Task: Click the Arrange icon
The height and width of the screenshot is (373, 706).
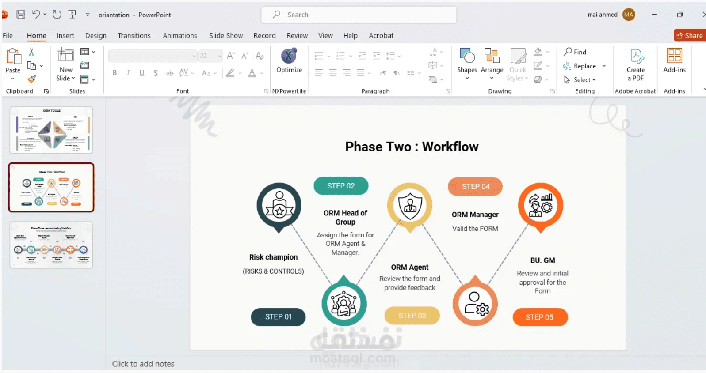Action: coord(492,56)
